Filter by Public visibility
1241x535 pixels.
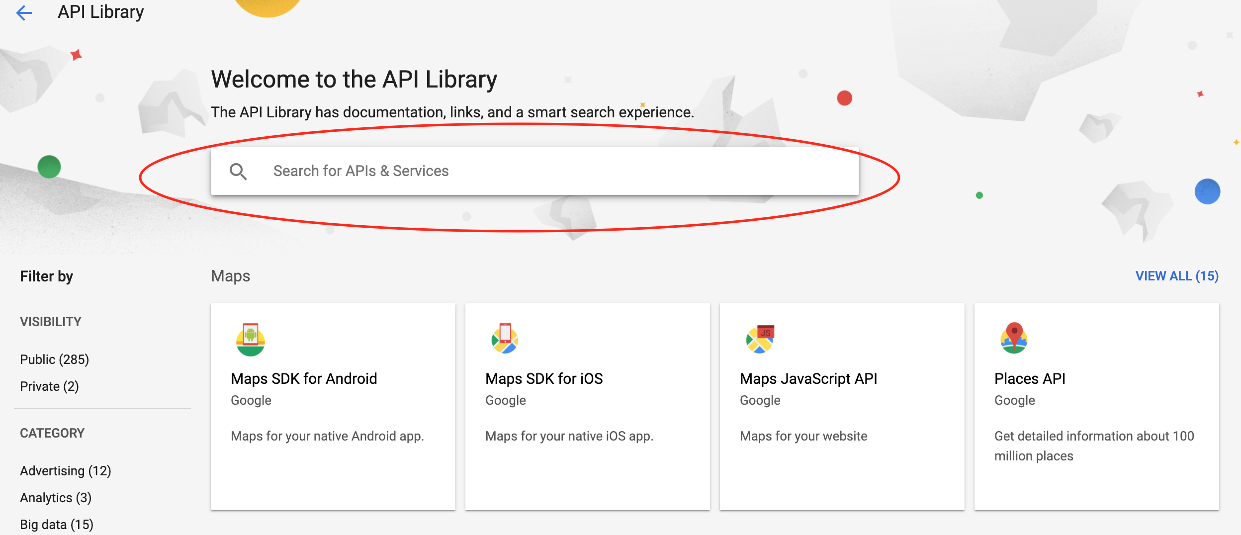(54, 359)
